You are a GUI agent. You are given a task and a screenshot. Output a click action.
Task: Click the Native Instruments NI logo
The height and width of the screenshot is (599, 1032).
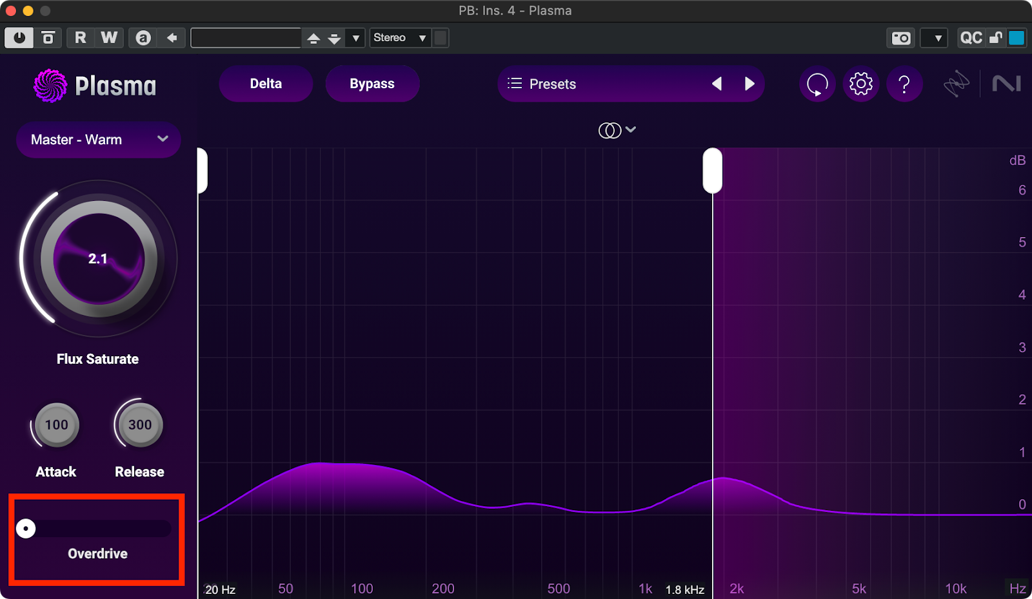[1006, 84]
